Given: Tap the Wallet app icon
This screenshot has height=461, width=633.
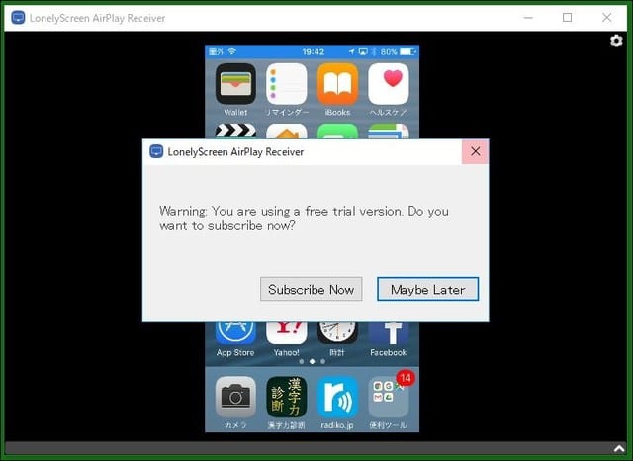Looking at the screenshot, I should point(235,85).
